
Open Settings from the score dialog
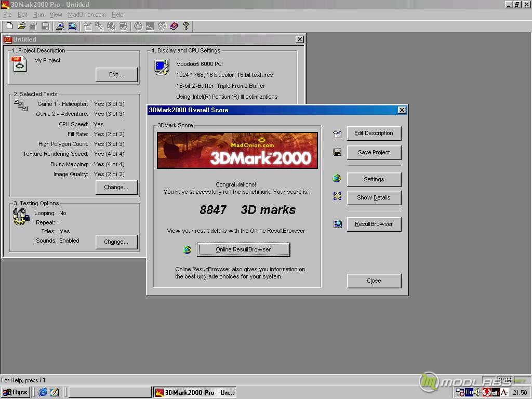(374, 179)
